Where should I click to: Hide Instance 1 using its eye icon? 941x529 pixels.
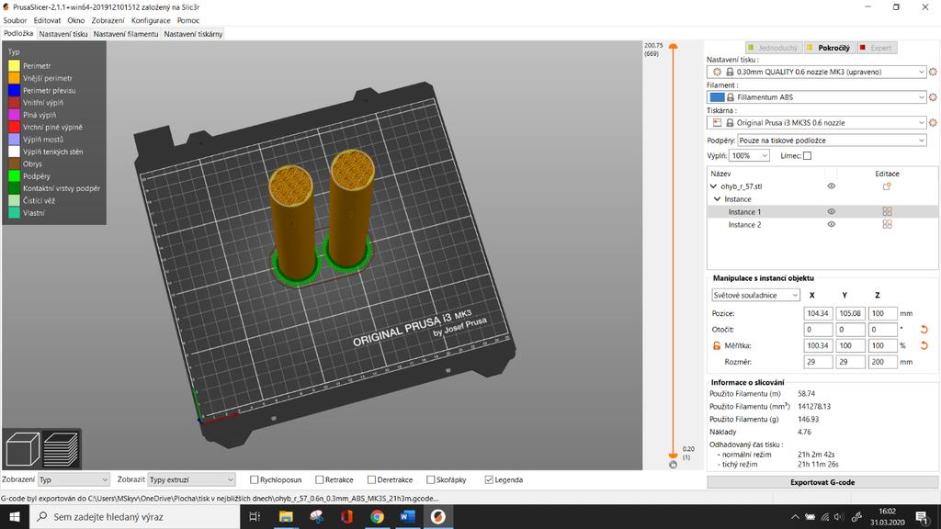[x=831, y=211]
